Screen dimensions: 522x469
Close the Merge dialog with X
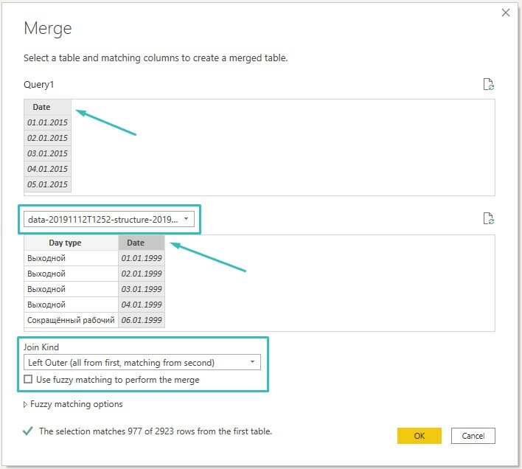click(505, 13)
